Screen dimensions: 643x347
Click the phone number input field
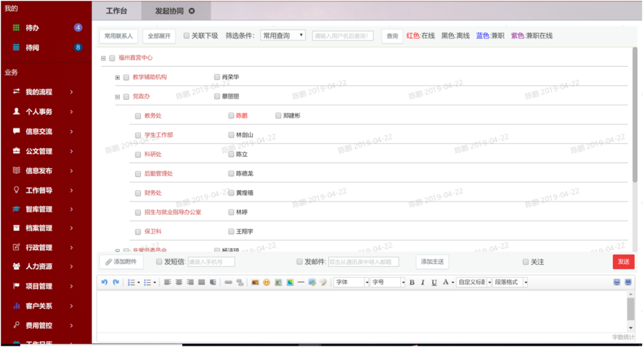tap(211, 262)
